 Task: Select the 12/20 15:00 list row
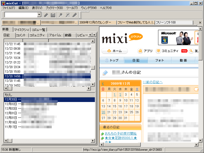click(47, 72)
